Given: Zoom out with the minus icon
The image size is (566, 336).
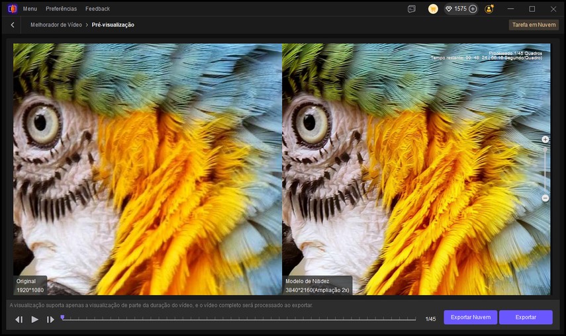Looking at the screenshot, I should 545,198.
